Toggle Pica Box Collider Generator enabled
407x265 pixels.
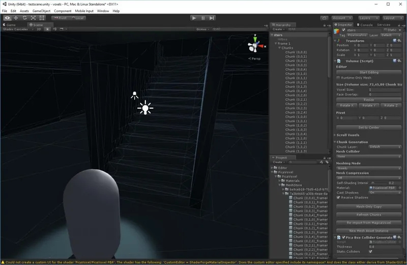tap(344, 237)
